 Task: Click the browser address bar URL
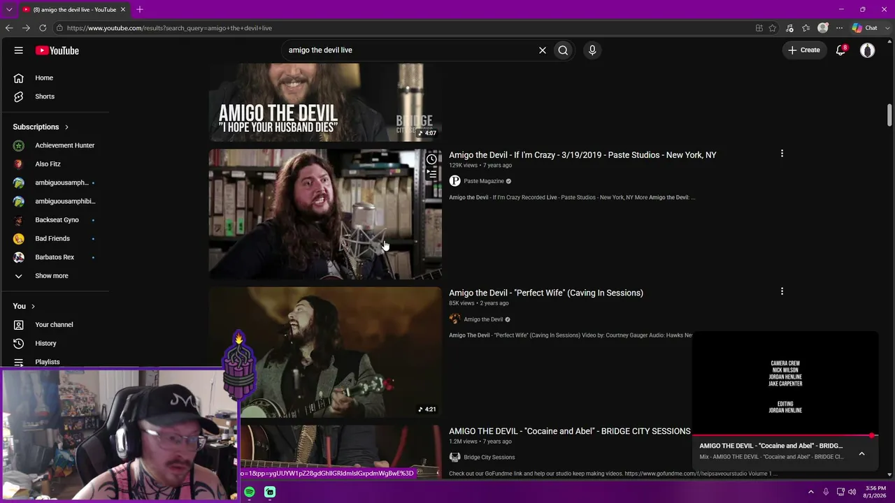[169, 28]
